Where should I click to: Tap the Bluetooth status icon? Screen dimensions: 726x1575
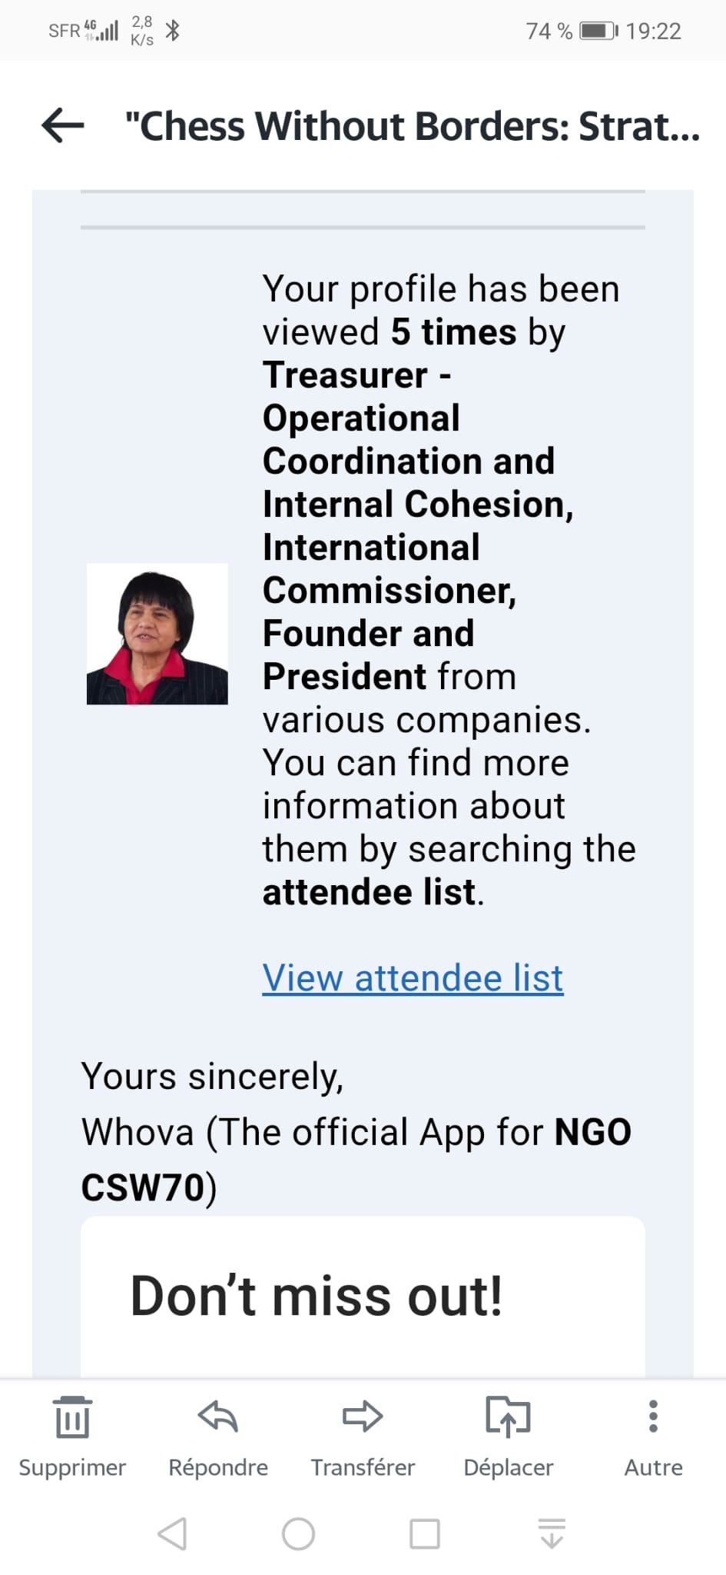[173, 31]
